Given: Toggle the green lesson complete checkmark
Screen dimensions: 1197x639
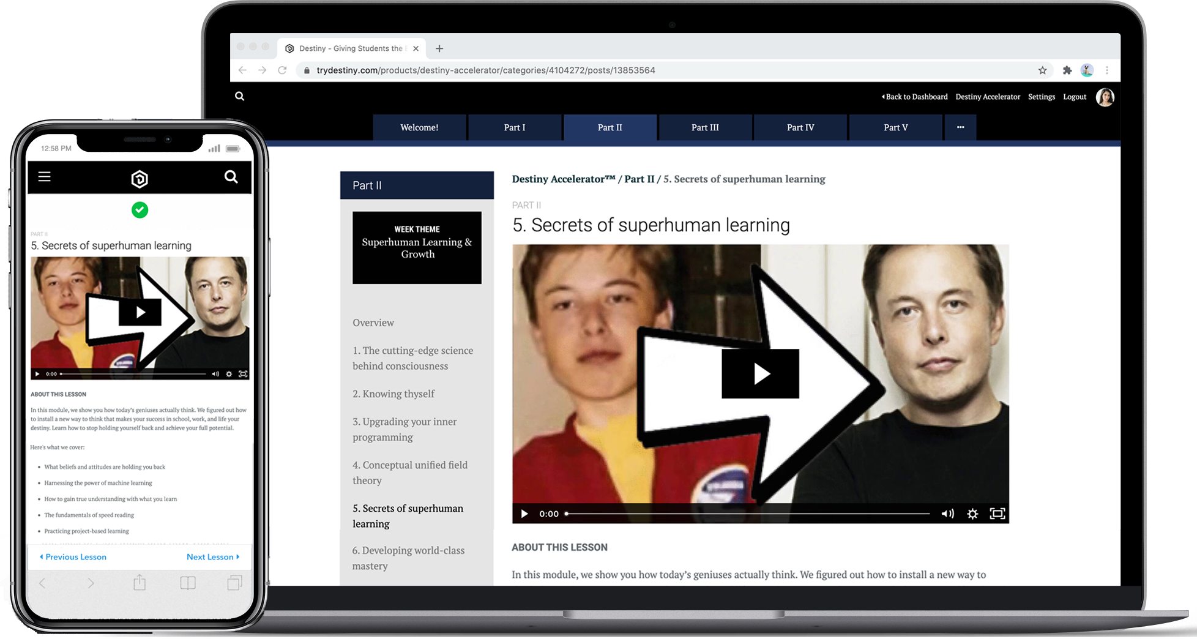Looking at the screenshot, I should click(x=140, y=210).
